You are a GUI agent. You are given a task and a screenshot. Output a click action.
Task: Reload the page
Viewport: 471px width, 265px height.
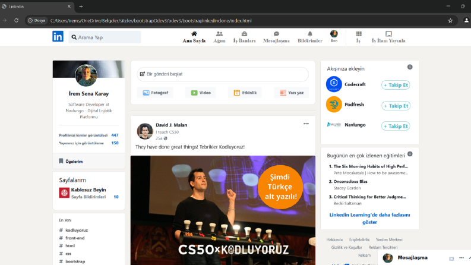tap(16, 20)
